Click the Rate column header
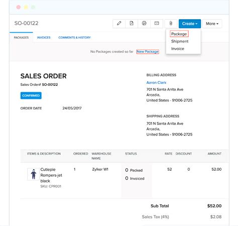238x226 pixels. 168,154
